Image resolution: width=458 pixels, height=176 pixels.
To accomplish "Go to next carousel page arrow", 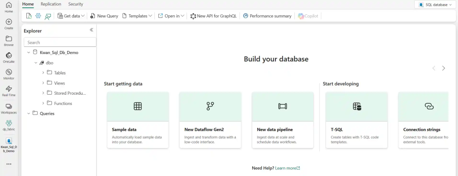I will [443, 68].
